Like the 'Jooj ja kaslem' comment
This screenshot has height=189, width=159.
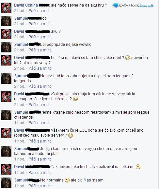point(40,159)
